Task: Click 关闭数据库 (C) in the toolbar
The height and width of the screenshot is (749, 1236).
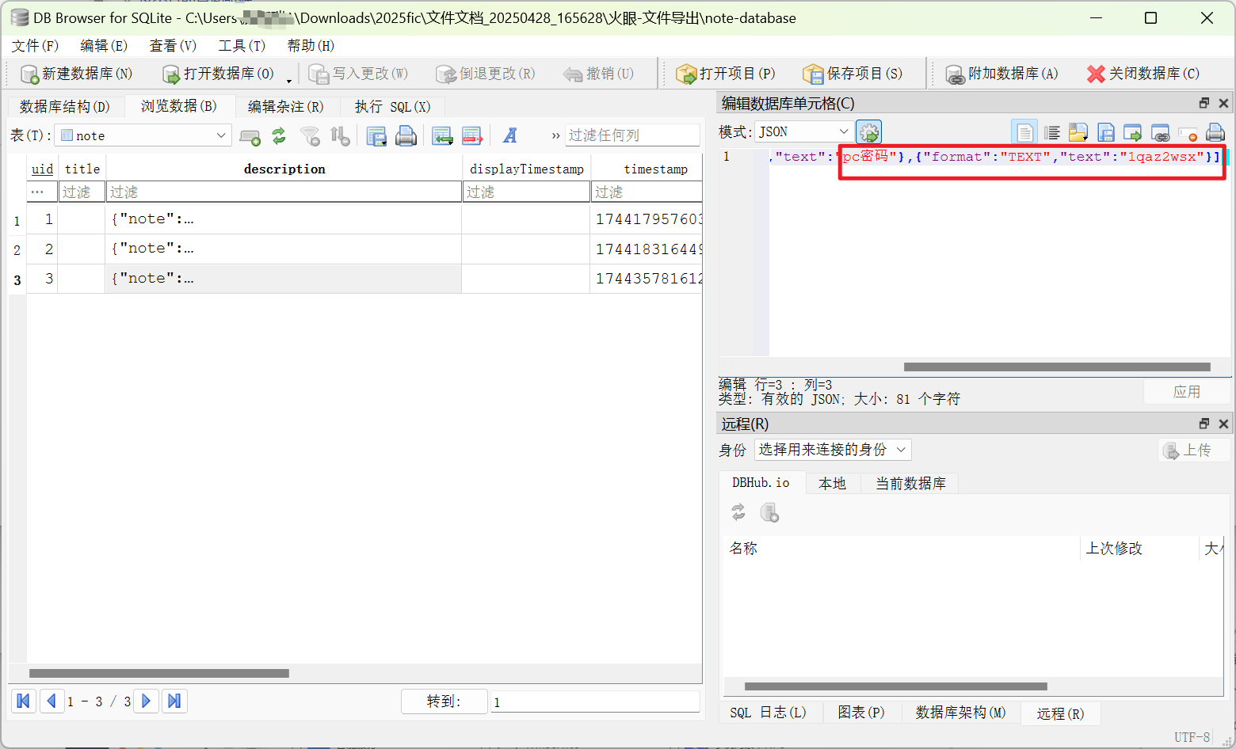Action: tap(1143, 74)
